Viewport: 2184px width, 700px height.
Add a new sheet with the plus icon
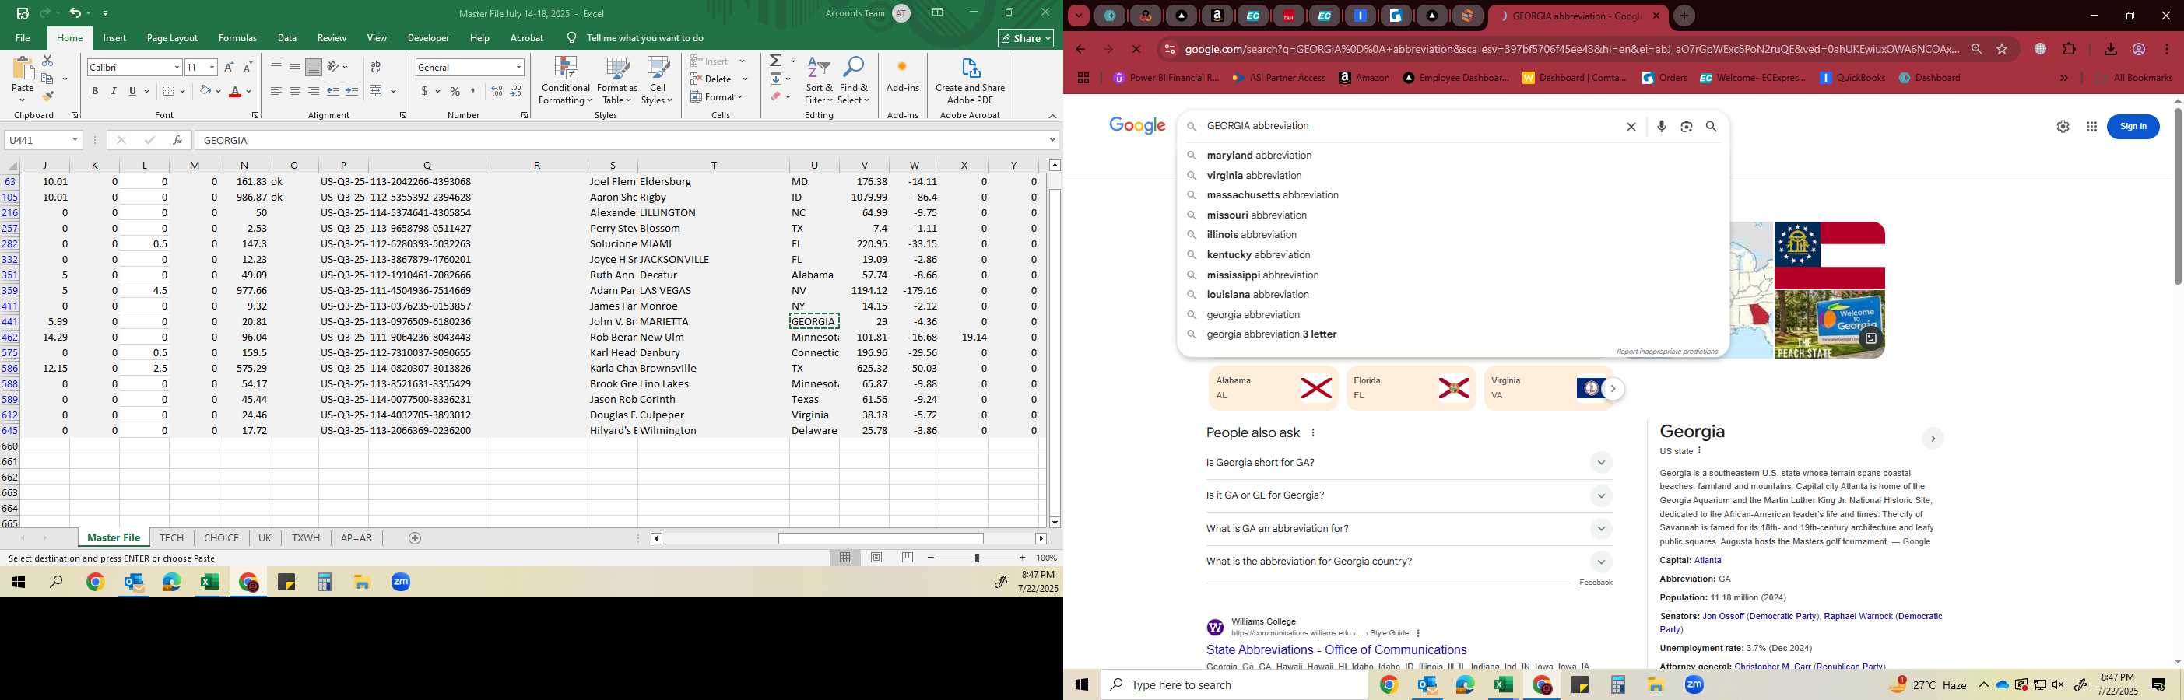tap(415, 538)
